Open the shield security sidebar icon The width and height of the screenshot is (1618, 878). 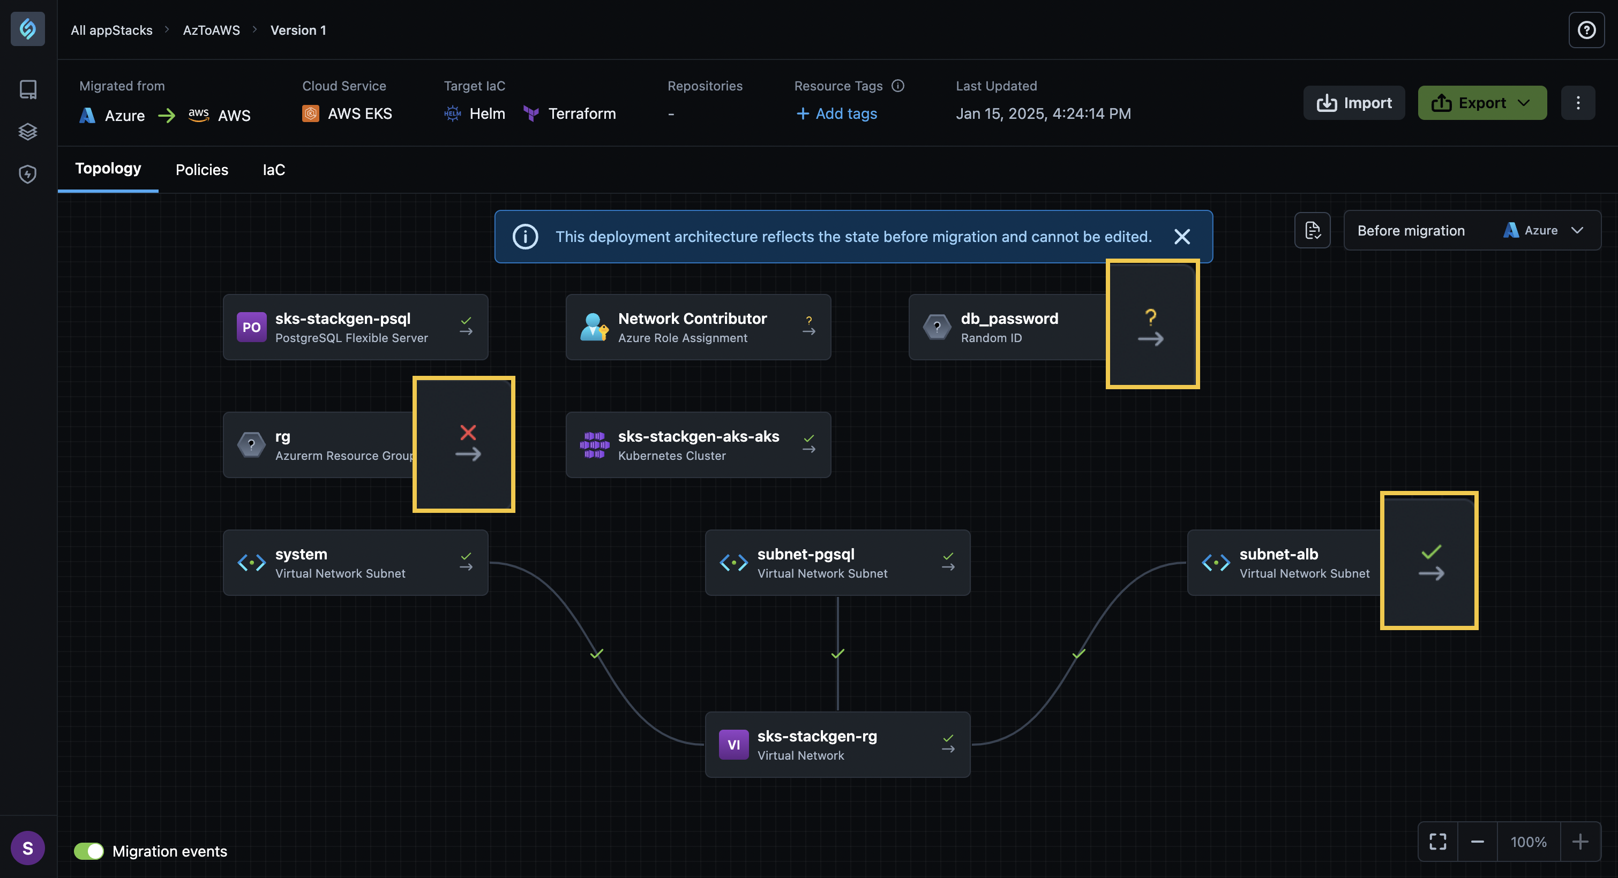point(28,174)
